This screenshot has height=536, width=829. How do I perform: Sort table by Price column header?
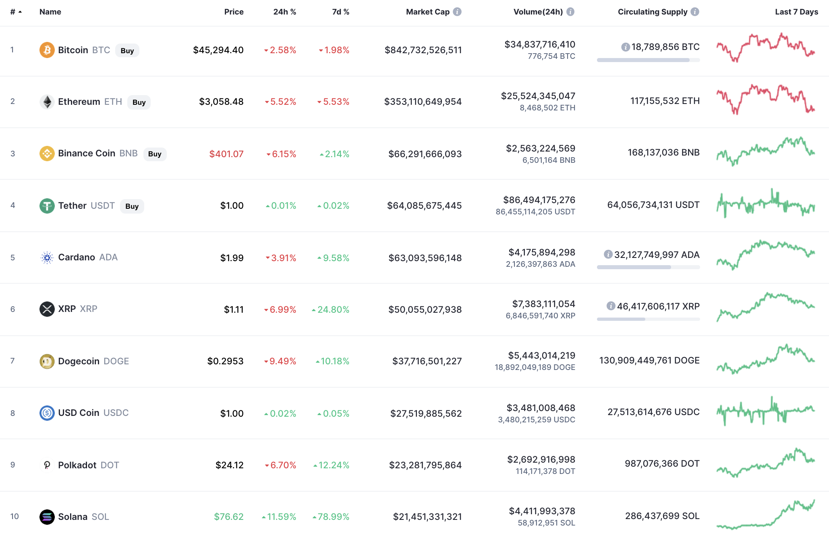coord(234,12)
